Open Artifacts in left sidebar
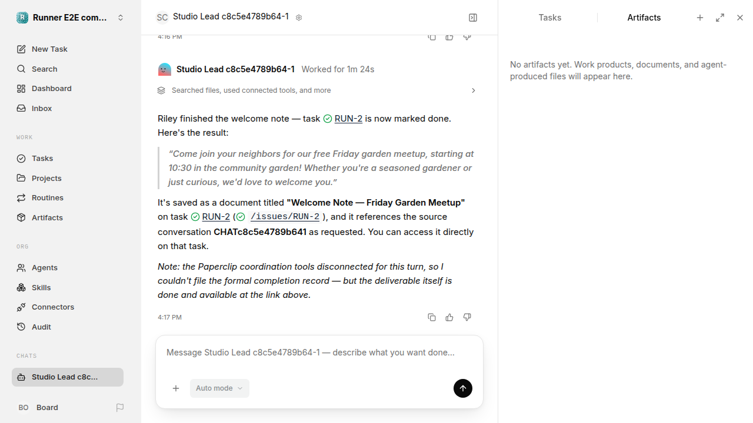Image resolution: width=753 pixels, height=423 pixels. 68,217
